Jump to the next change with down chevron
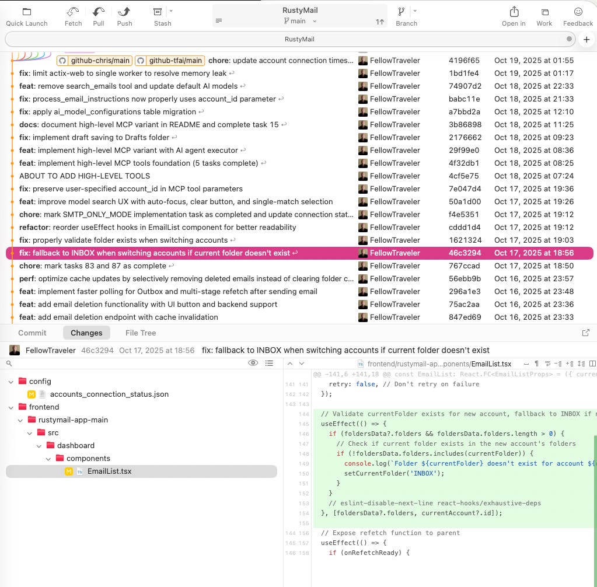 [302, 364]
